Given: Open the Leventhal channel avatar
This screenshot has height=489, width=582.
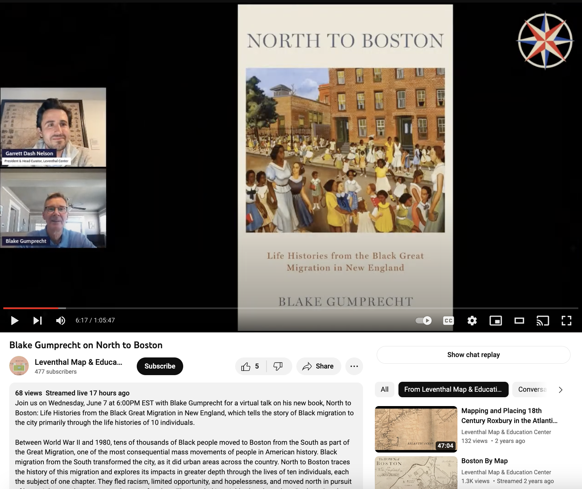Looking at the screenshot, I should [19, 366].
